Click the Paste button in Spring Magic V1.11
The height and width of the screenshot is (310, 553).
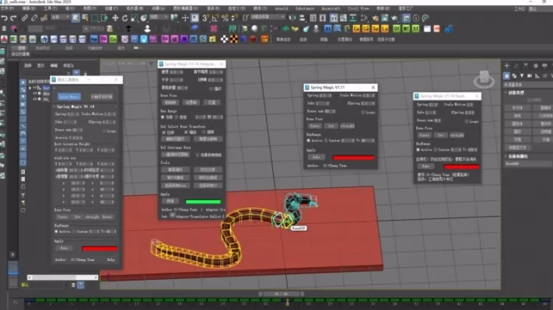point(314,126)
